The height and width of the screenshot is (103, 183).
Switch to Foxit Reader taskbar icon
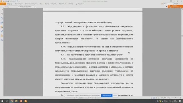pyautogui.click(x=26, y=101)
